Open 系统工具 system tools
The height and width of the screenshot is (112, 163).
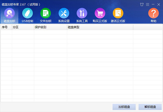[82, 15]
